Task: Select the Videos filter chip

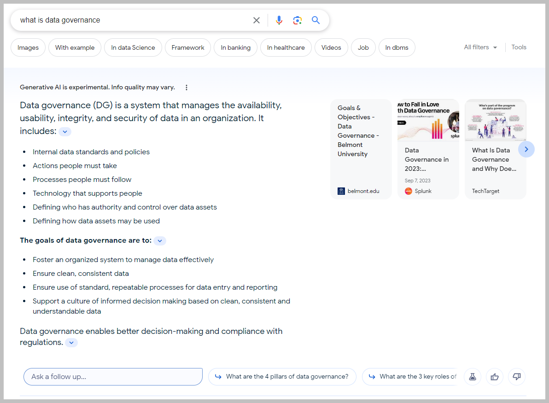Action: (x=331, y=47)
